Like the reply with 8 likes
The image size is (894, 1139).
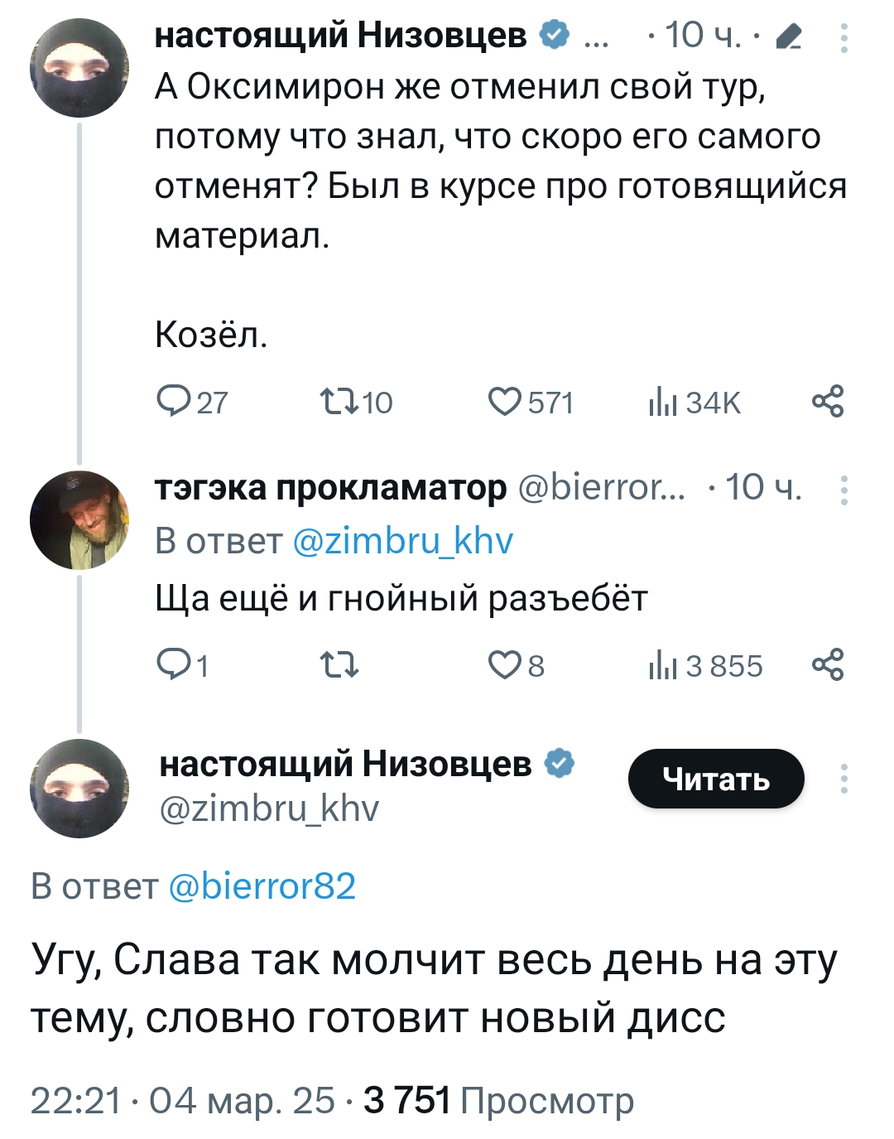pyautogui.click(x=504, y=665)
